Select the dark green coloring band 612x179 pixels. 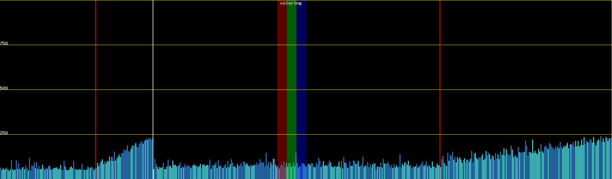(x=291, y=75)
